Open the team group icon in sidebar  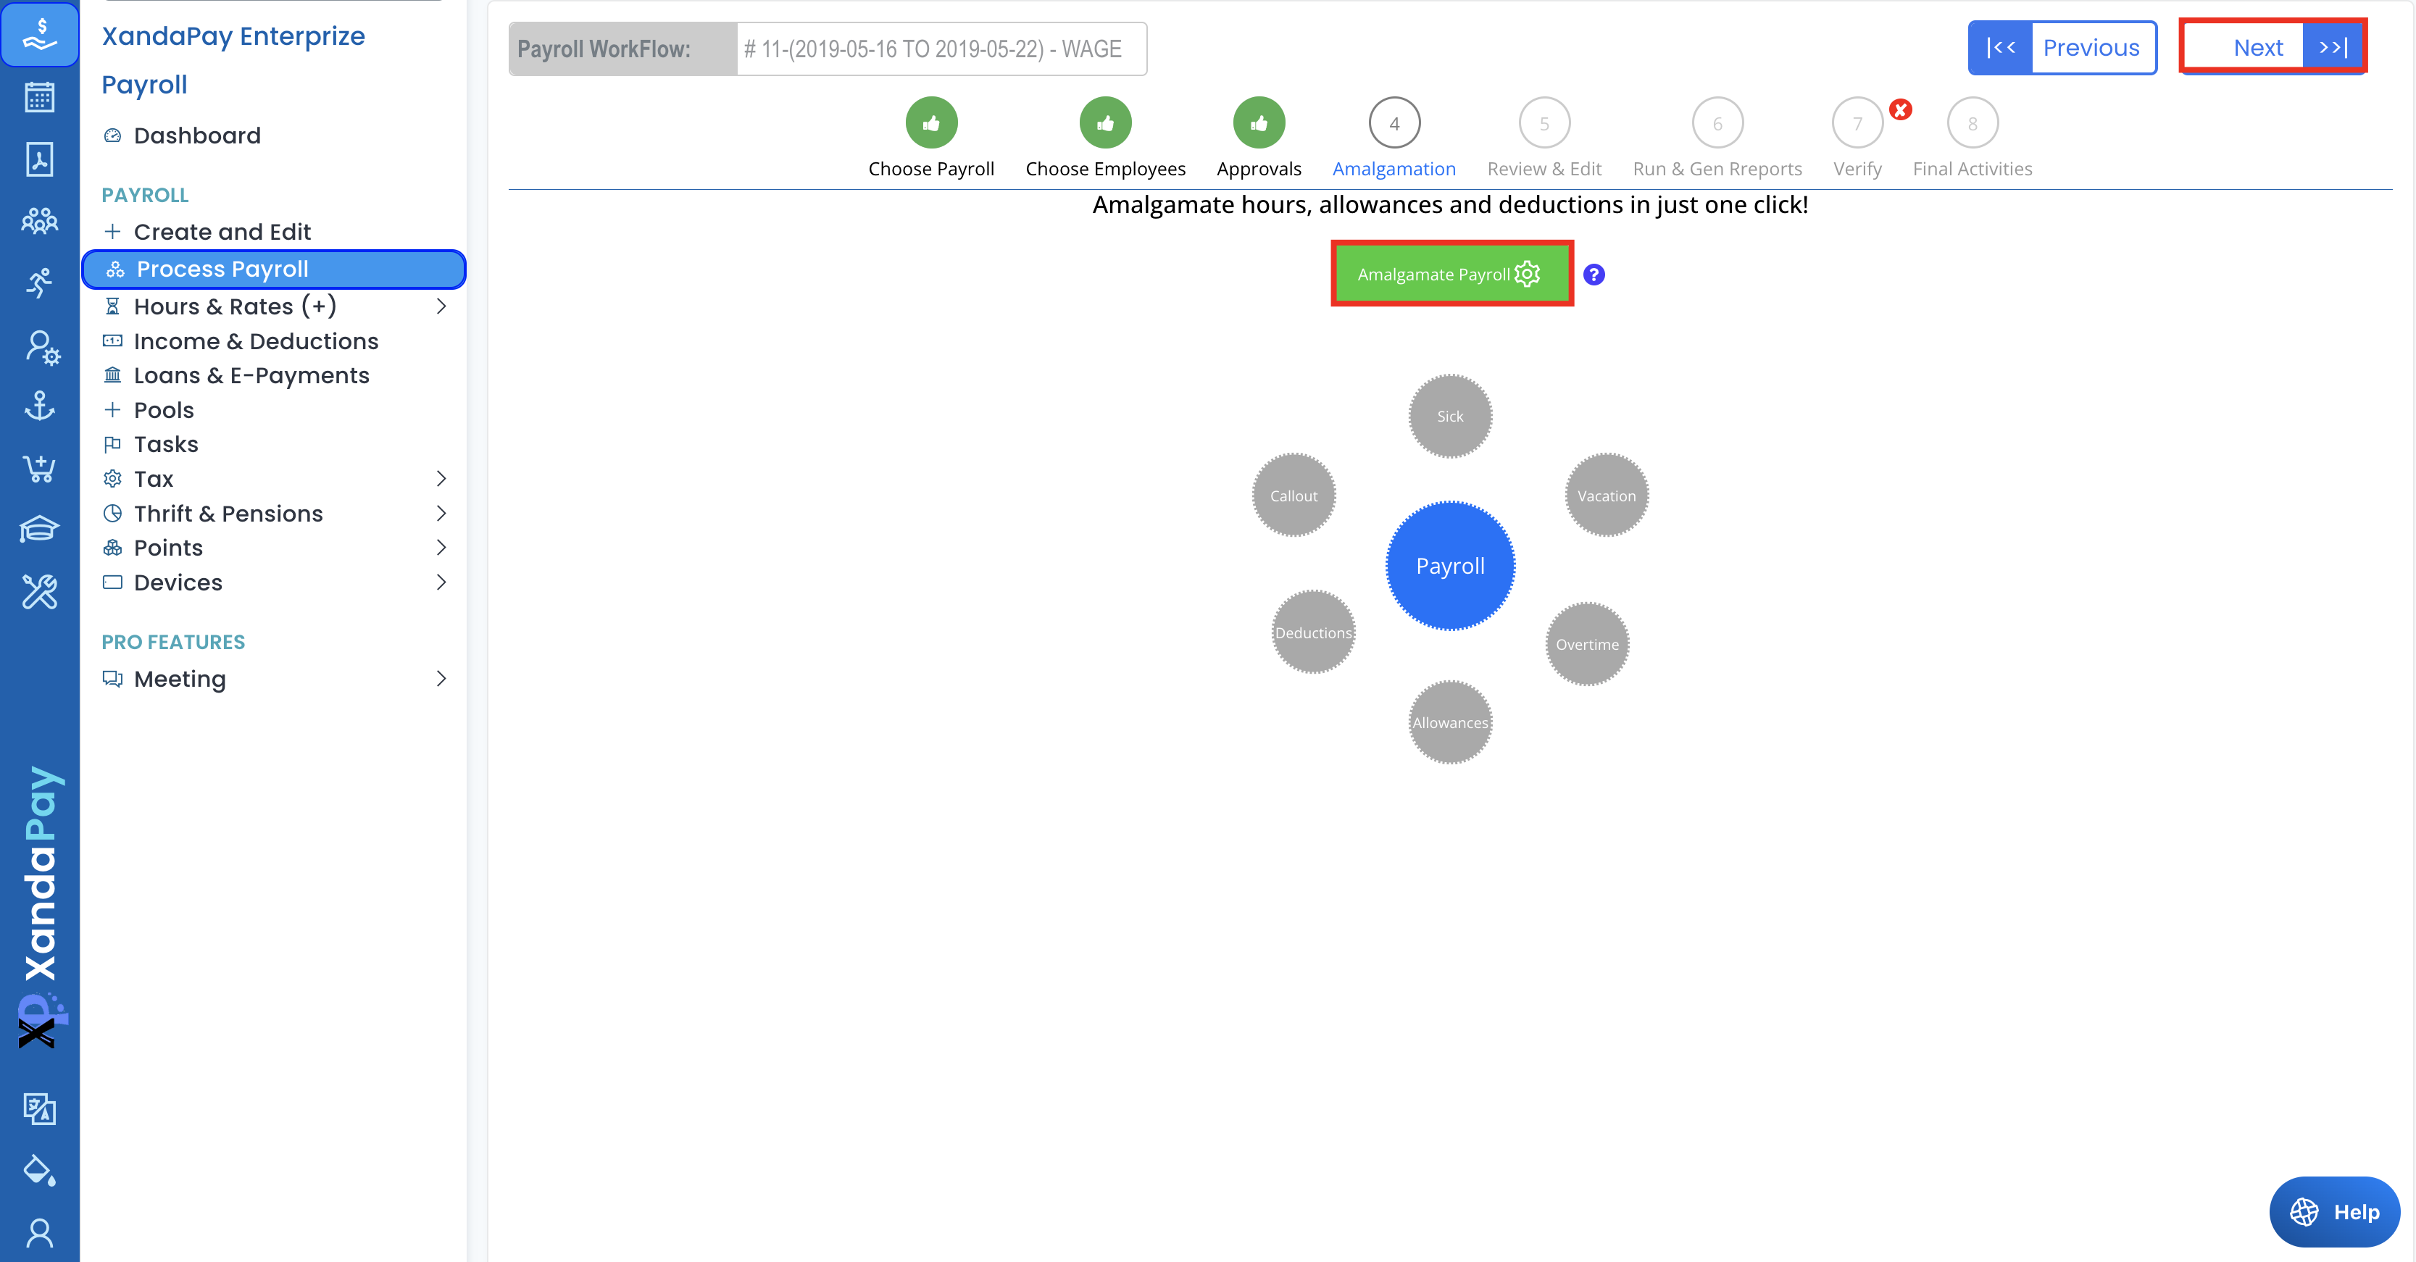(x=39, y=221)
